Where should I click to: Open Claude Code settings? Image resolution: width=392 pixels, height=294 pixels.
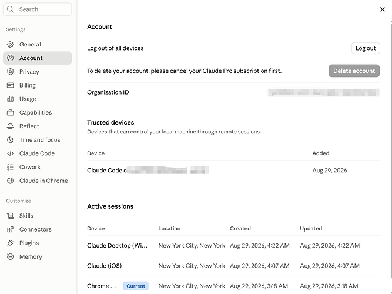pyautogui.click(x=37, y=153)
